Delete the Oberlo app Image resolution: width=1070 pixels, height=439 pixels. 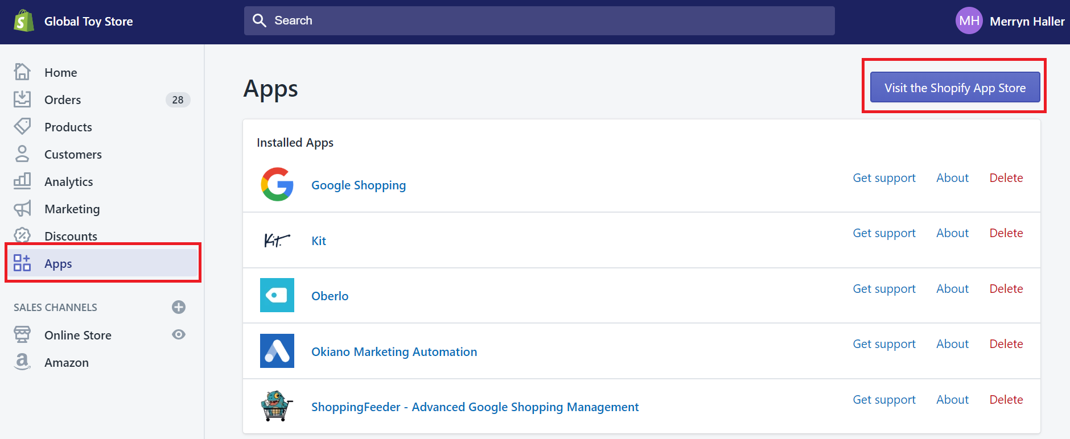click(x=1006, y=289)
